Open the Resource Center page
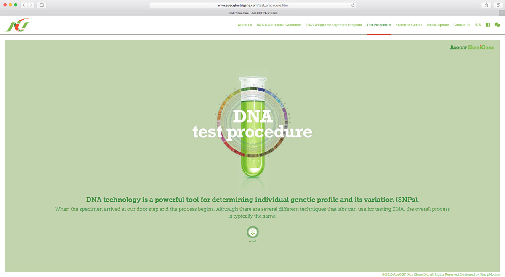Viewport: 505px width, 277px height. click(408, 25)
